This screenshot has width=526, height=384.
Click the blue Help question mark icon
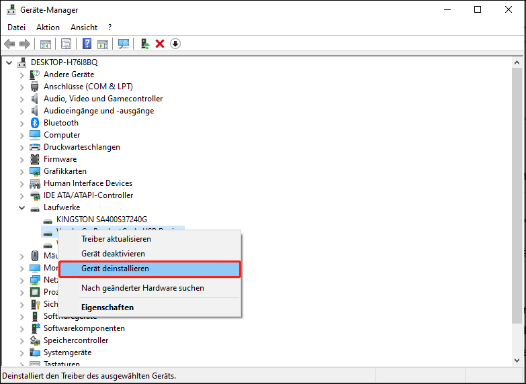click(x=87, y=44)
